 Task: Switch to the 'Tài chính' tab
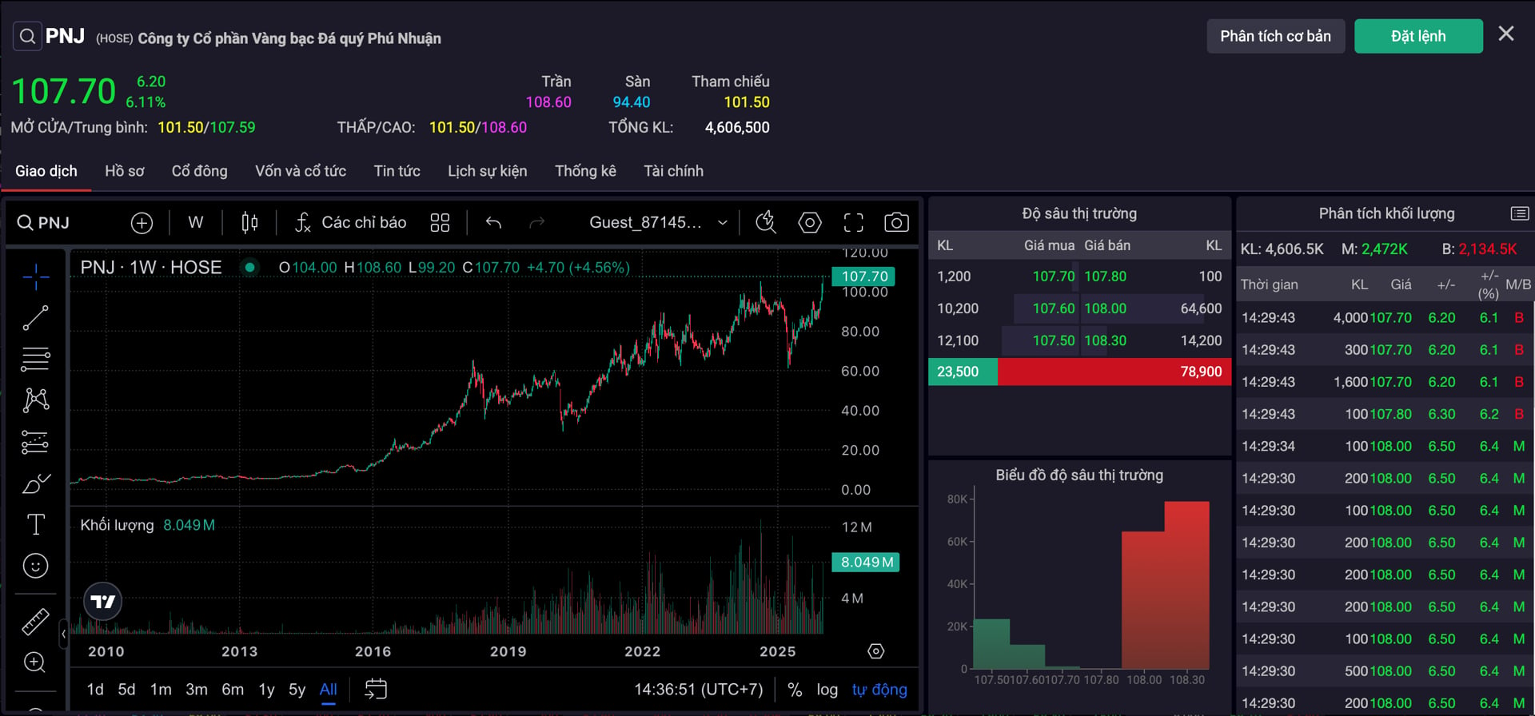[673, 171]
